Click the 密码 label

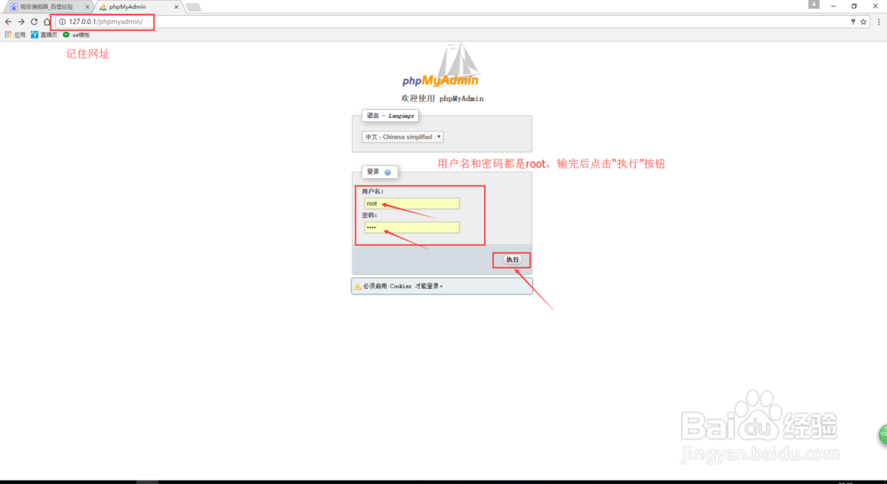[x=369, y=215]
